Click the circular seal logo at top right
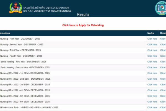This screenshot has height=111, width=166. coord(160,8)
